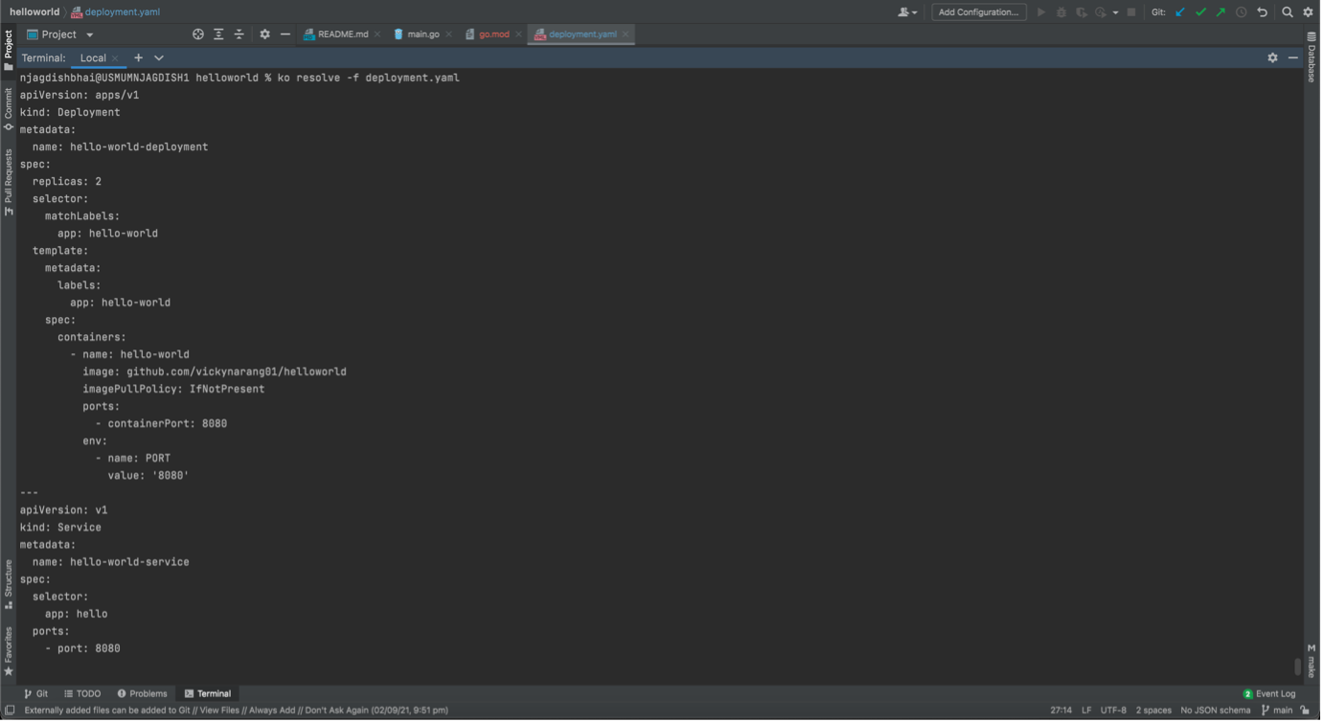Open Project panel gear options
1323x722 pixels.
265,34
